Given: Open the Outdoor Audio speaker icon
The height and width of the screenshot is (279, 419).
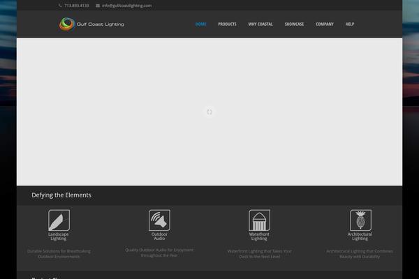Looking at the screenshot, I should tap(159, 220).
